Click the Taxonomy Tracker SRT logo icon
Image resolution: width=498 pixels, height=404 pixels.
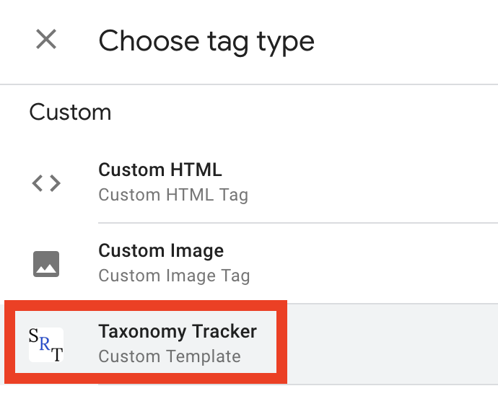coord(46,344)
